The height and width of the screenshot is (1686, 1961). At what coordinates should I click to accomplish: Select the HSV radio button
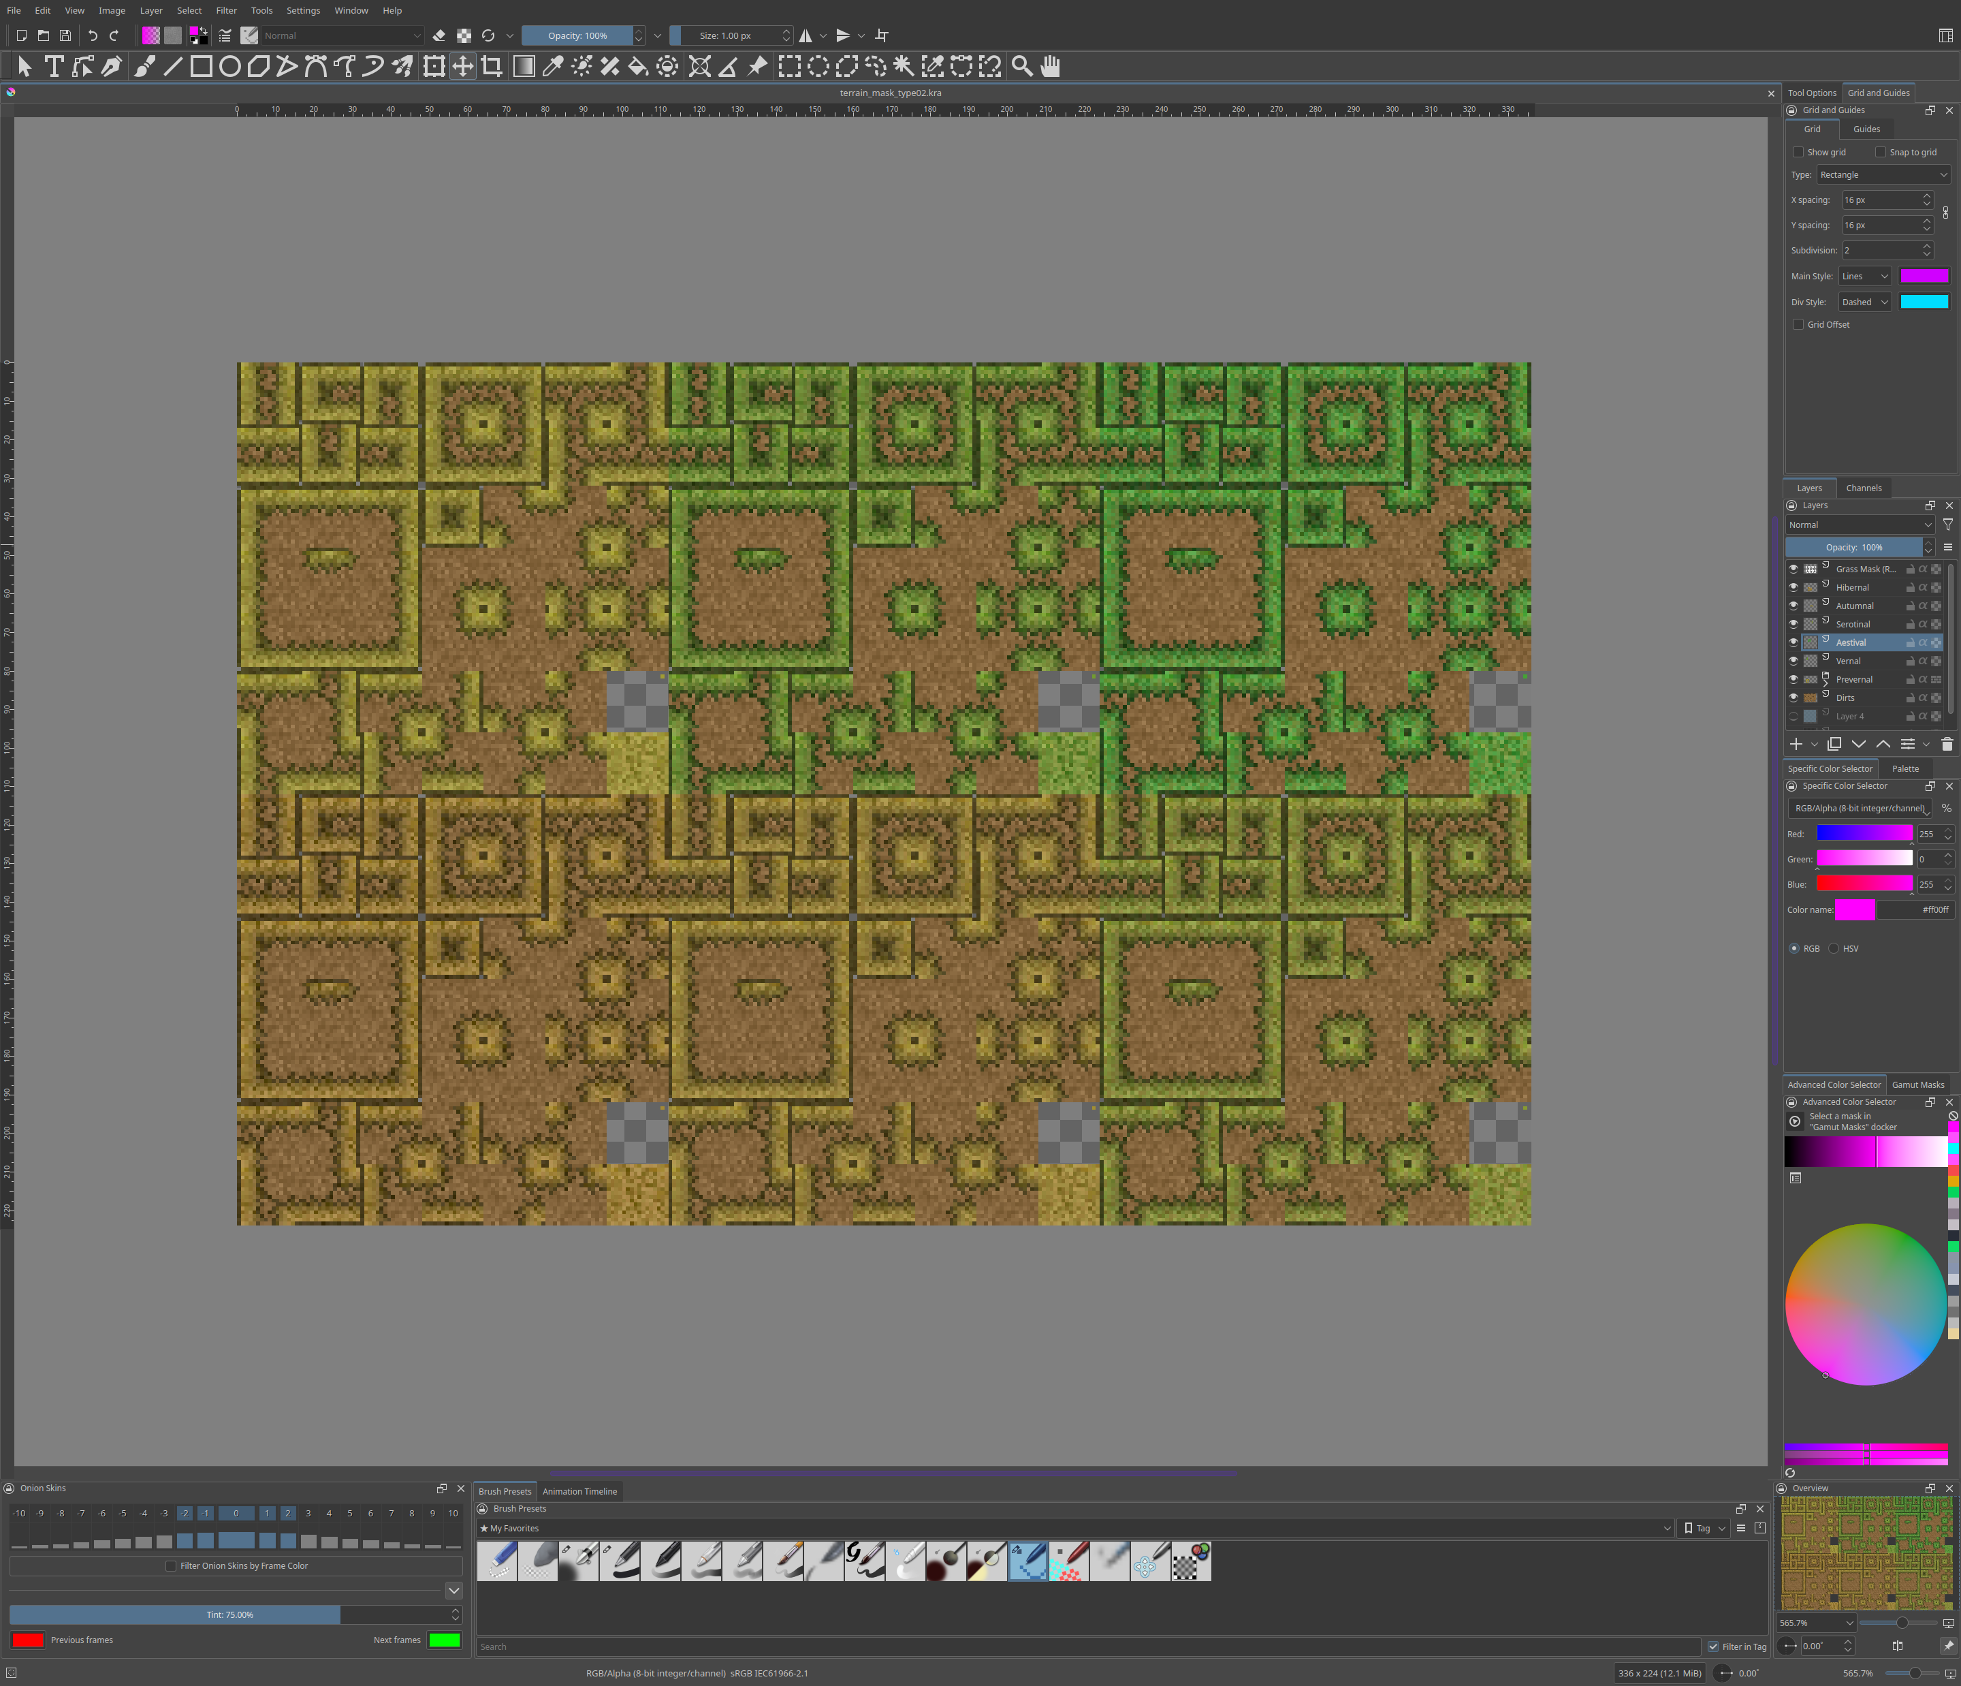pos(1834,948)
